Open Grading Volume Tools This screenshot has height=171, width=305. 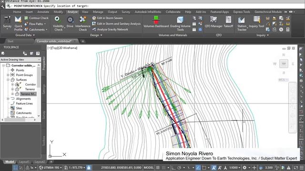tap(180, 23)
